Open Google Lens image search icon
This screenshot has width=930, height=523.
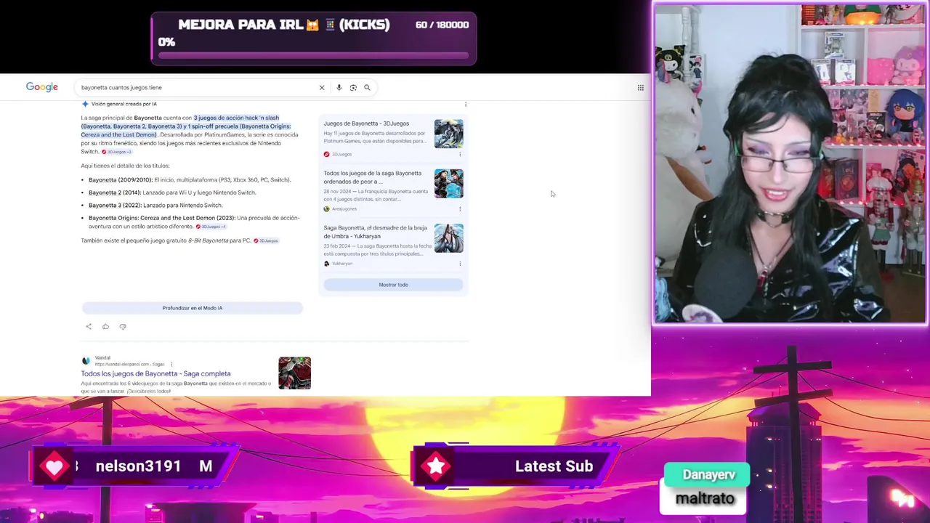tap(353, 88)
